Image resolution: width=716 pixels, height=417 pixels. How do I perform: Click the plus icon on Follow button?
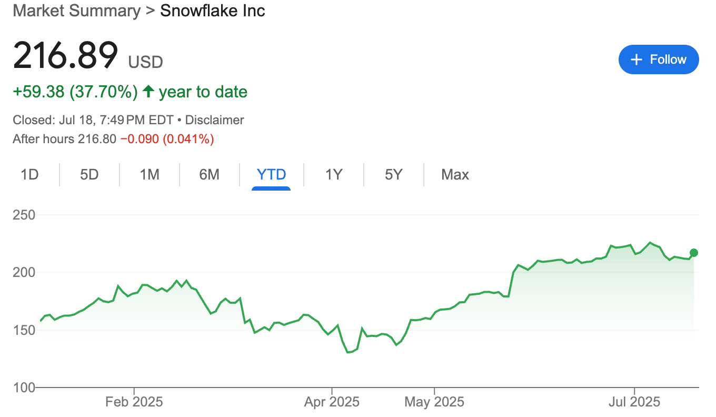pos(637,59)
